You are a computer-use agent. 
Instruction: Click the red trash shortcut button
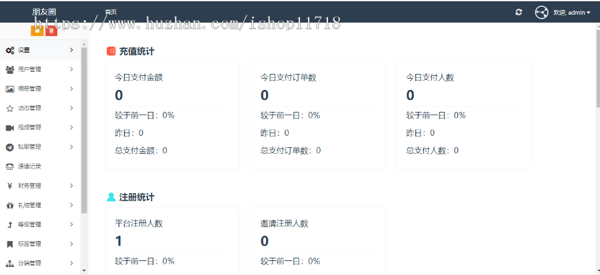(51, 30)
